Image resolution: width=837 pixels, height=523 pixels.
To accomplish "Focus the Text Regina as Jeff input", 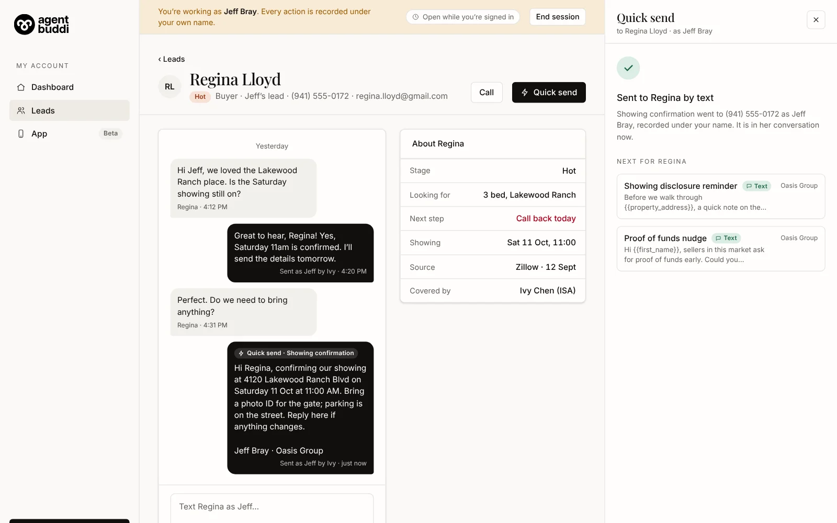I will [x=272, y=507].
